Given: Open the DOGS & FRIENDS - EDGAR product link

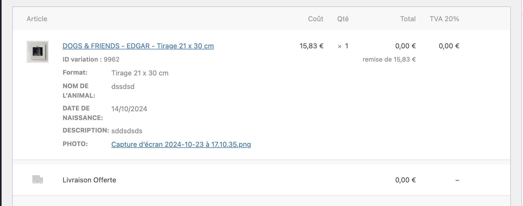Looking at the screenshot, I should point(138,46).
